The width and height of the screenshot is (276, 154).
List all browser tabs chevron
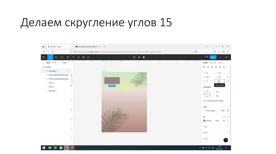(206, 47)
